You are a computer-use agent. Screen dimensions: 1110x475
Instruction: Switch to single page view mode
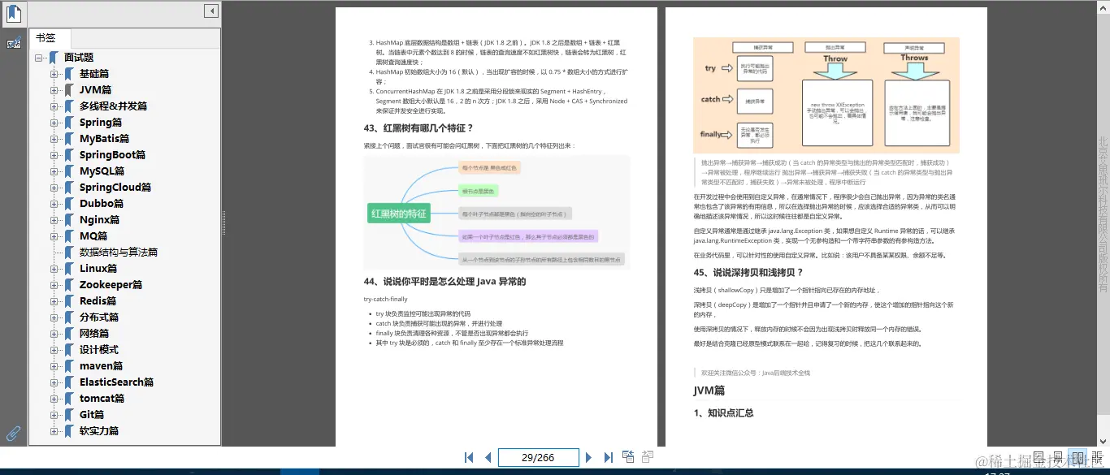(x=1038, y=459)
